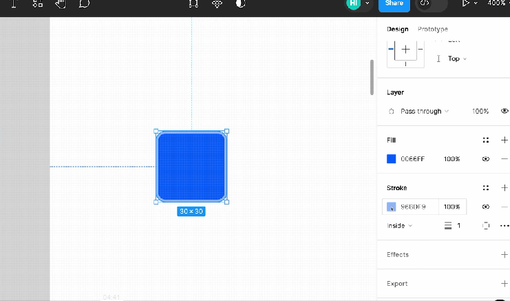Click the top-left resize handle of rectangle
This screenshot has height=301, width=510.
(x=156, y=131)
